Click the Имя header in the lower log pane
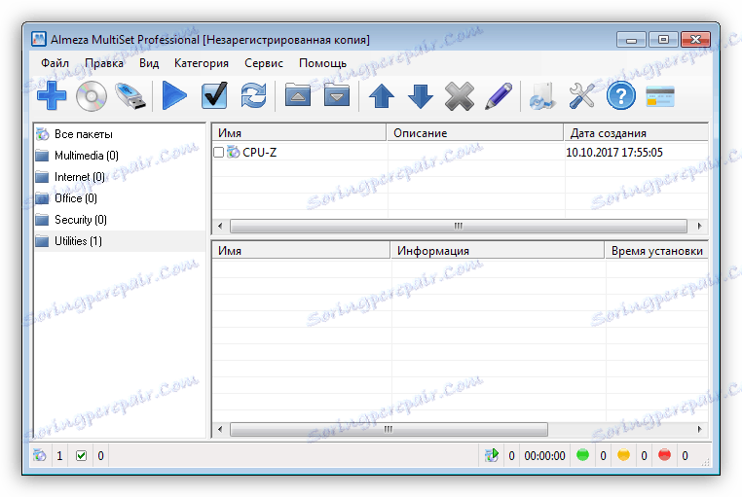 pyautogui.click(x=301, y=250)
